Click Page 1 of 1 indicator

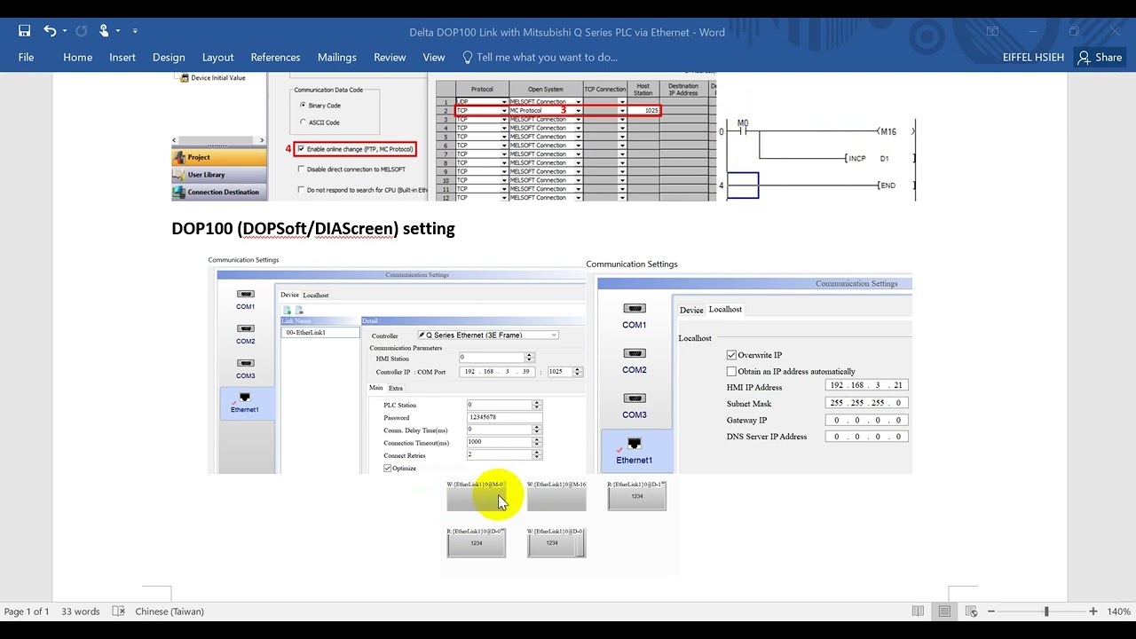click(28, 611)
